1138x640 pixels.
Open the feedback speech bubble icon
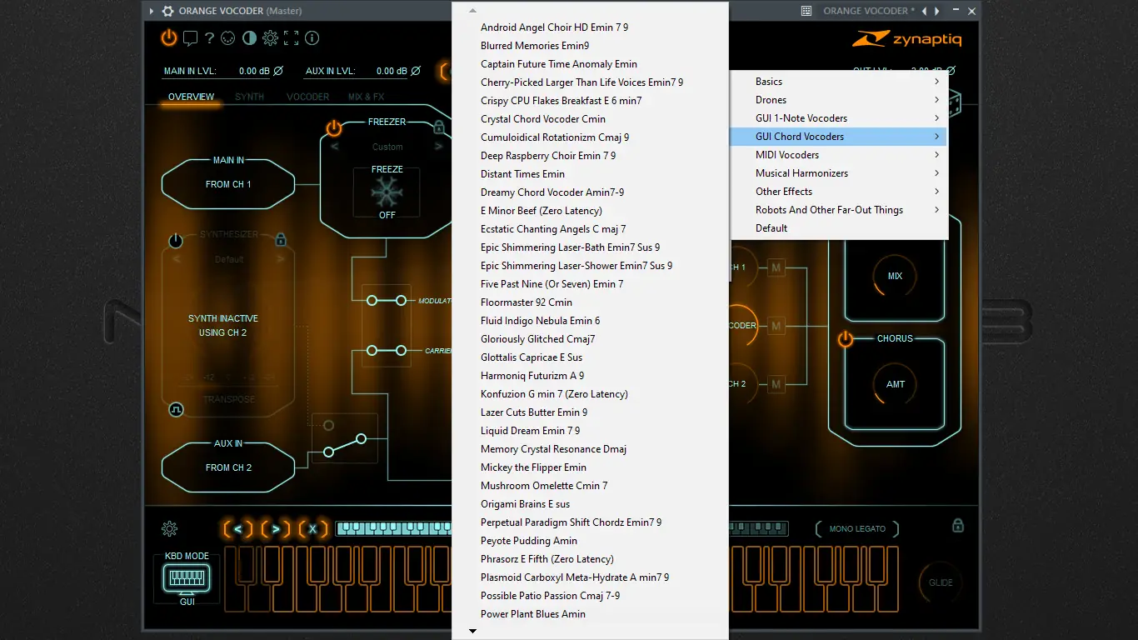pos(191,37)
